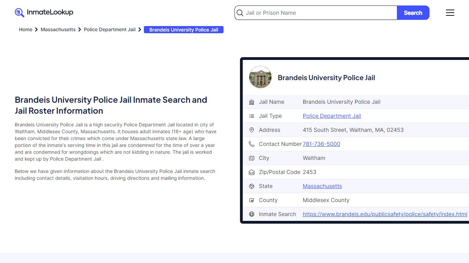Call the 781-736-5000 phone link
This screenshot has width=469, height=263.
(321, 144)
